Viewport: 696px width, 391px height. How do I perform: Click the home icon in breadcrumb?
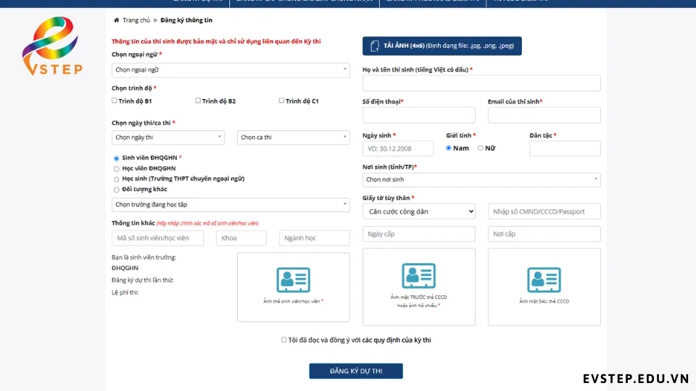point(116,20)
